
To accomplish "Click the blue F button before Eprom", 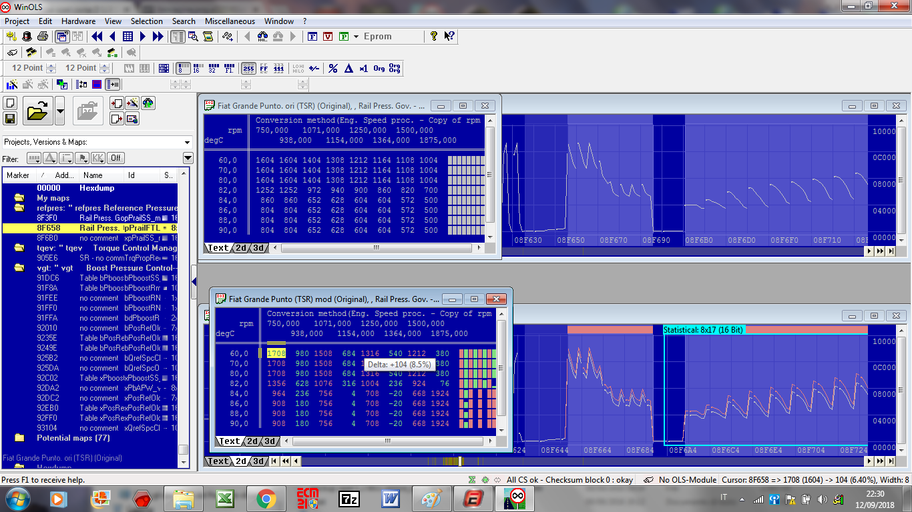I will point(312,36).
